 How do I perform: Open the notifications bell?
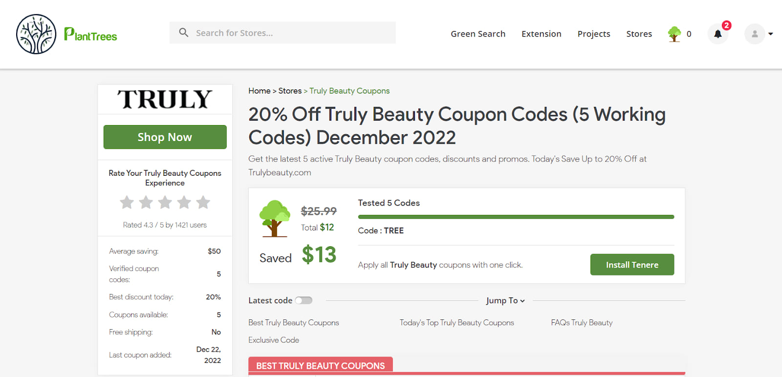pyautogui.click(x=717, y=34)
